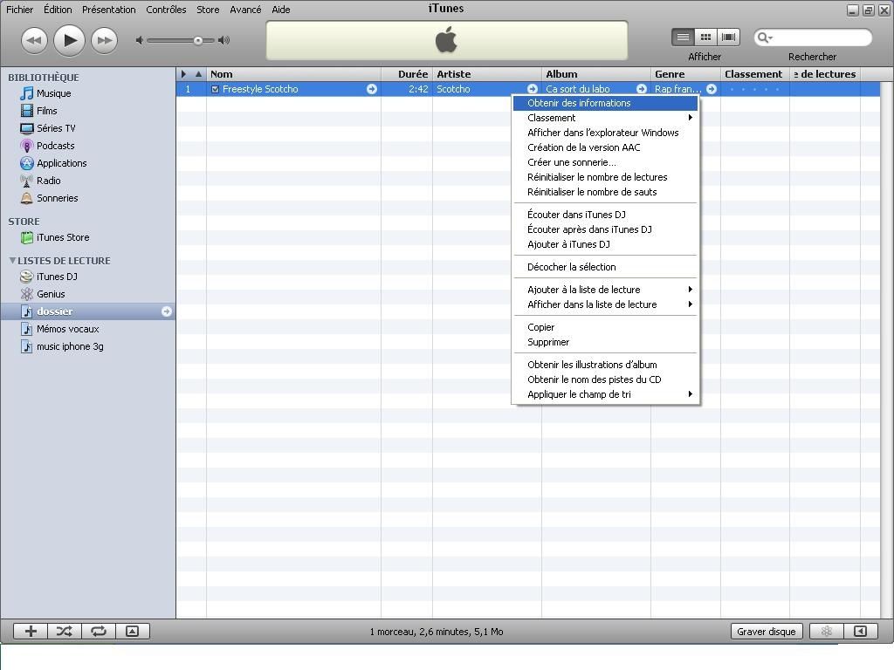Click the Genius atom button

coord(826,632)
